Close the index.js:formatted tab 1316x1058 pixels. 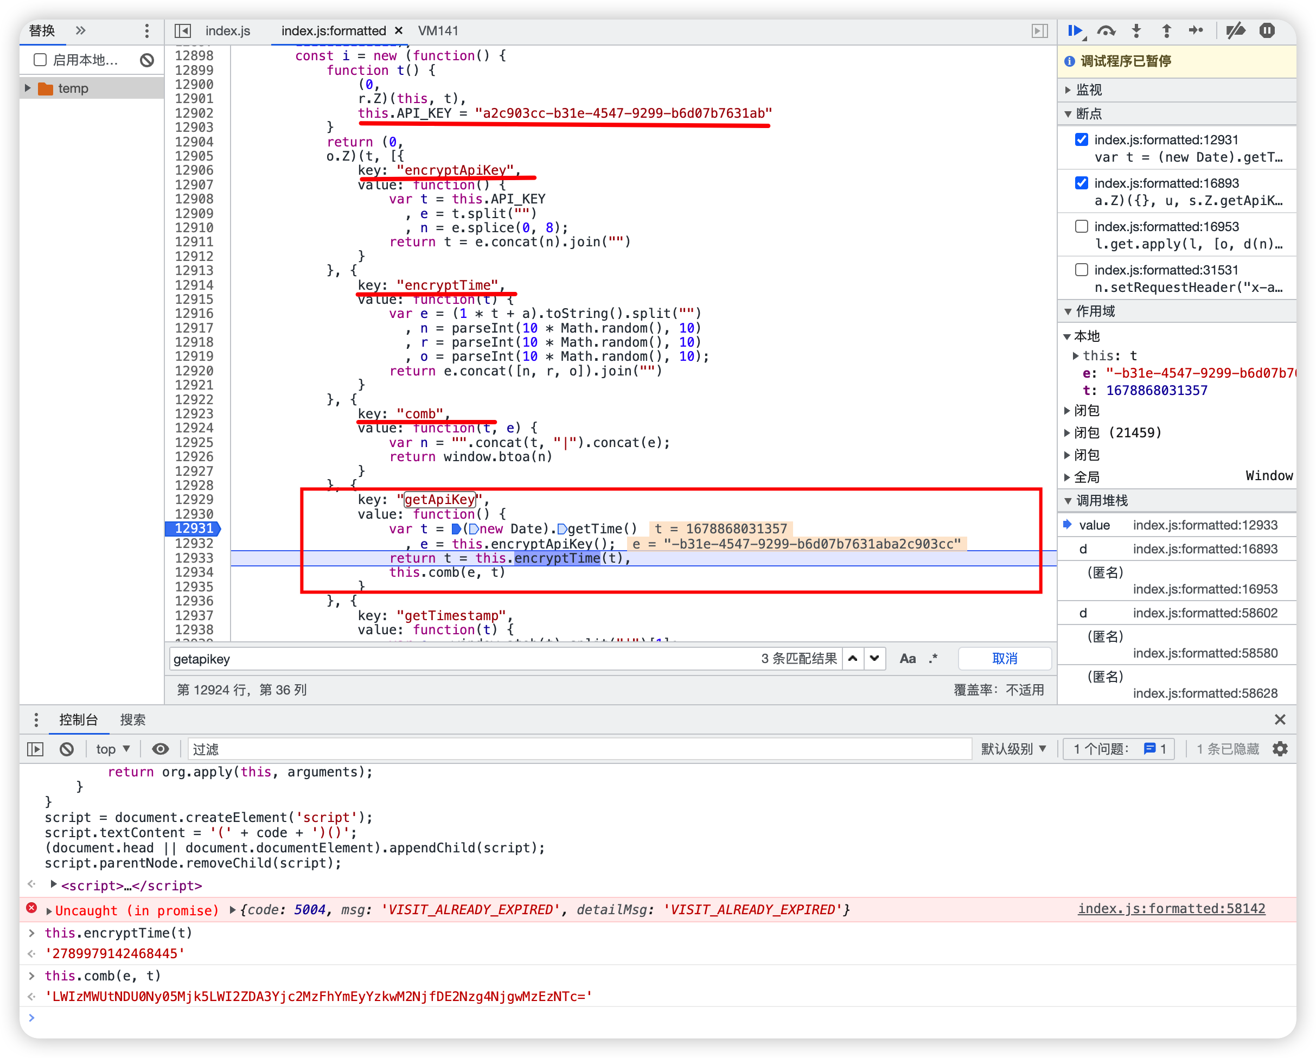click(x=399, y=30)
